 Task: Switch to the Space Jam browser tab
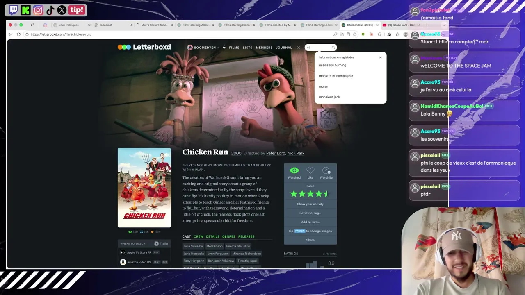[x=401, y=25]
